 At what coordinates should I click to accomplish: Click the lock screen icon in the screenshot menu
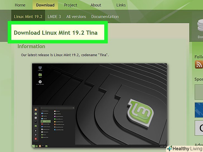click(x=36, y=131)
